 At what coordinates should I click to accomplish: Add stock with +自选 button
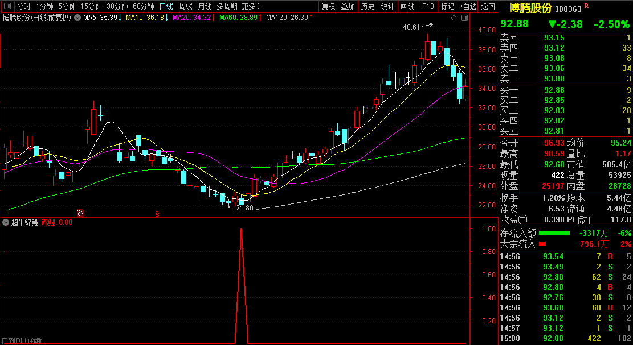click(x=468, y=7)
